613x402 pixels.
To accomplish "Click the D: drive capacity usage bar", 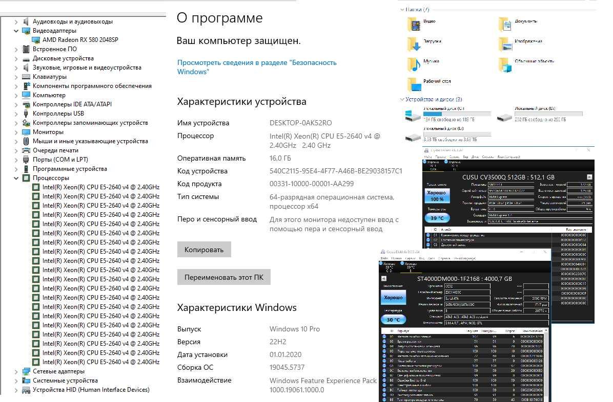I will (548, 114).
